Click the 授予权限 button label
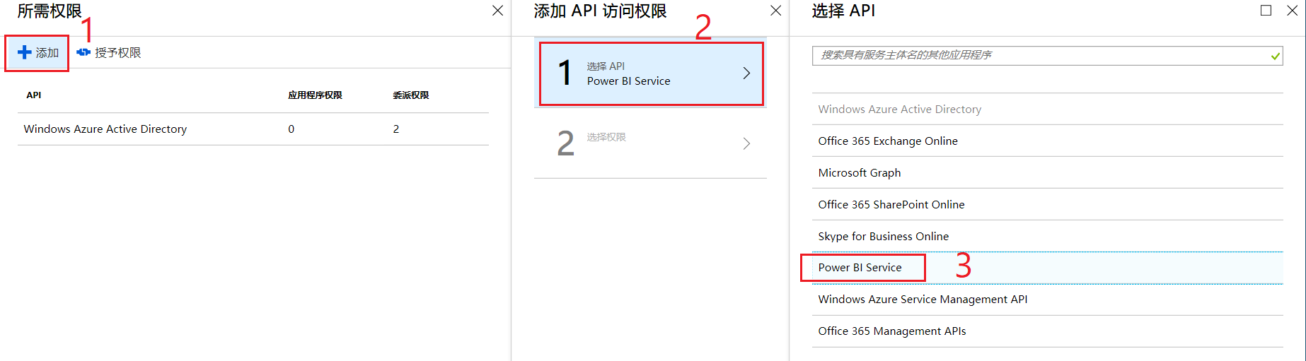This screenshot has height=361, width=1306. click(118, 53)
